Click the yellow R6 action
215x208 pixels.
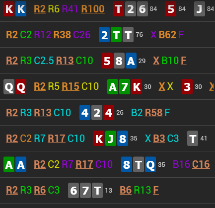point(54,9)
